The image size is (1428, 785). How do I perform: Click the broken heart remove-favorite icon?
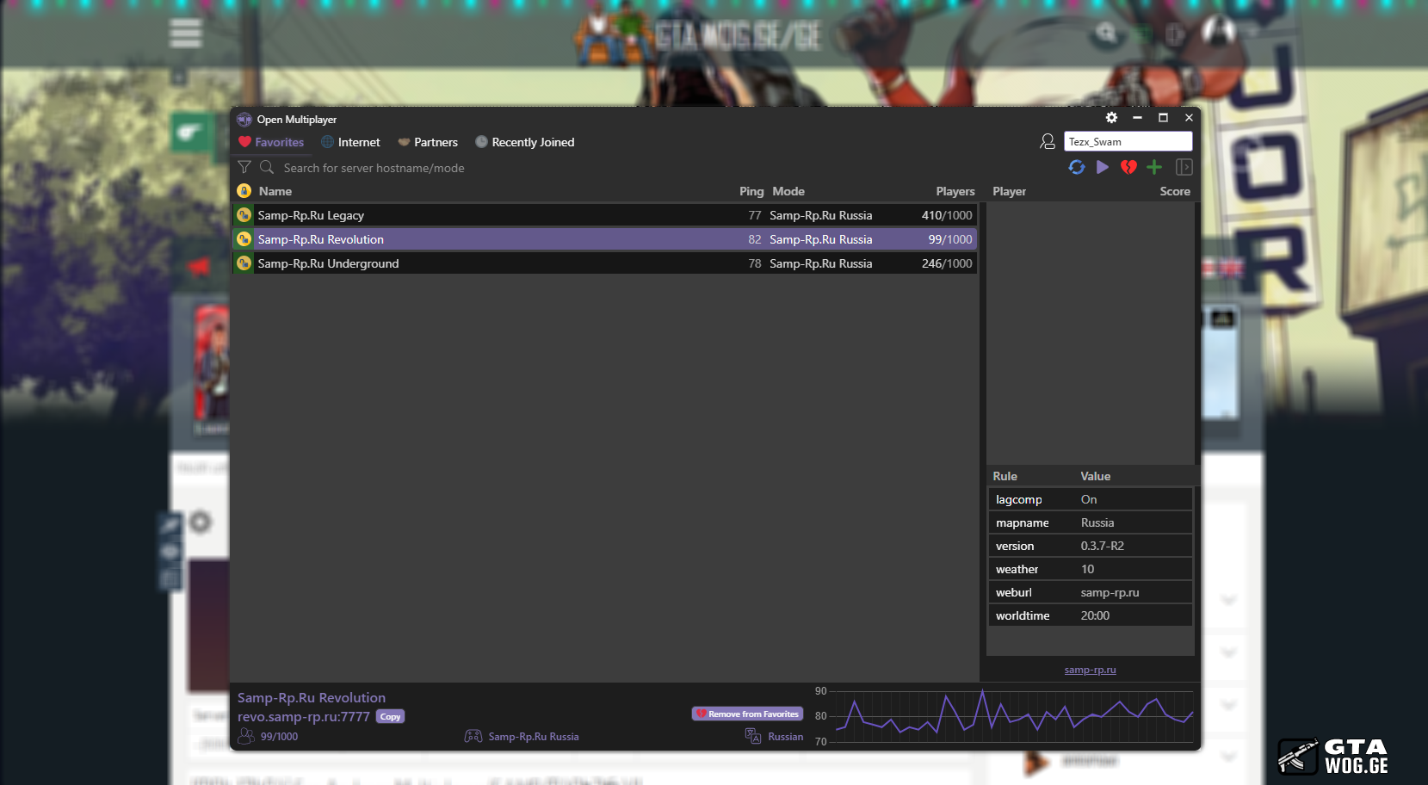pos(1128,167)
